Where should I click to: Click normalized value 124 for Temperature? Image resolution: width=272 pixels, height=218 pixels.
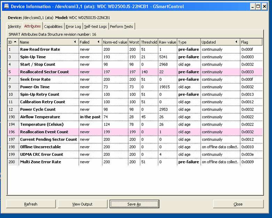(107, 125)
